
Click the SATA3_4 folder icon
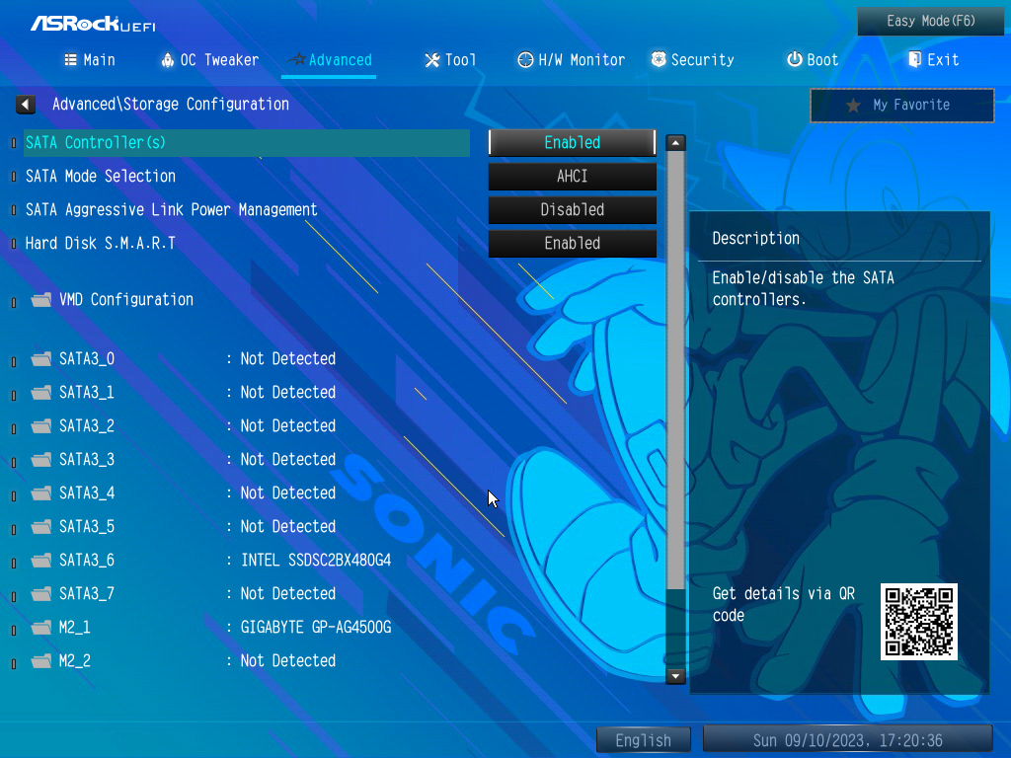(x=41, y=493)
